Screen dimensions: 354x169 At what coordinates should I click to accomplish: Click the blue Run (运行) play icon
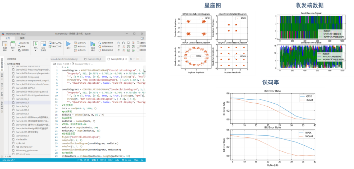68,44
